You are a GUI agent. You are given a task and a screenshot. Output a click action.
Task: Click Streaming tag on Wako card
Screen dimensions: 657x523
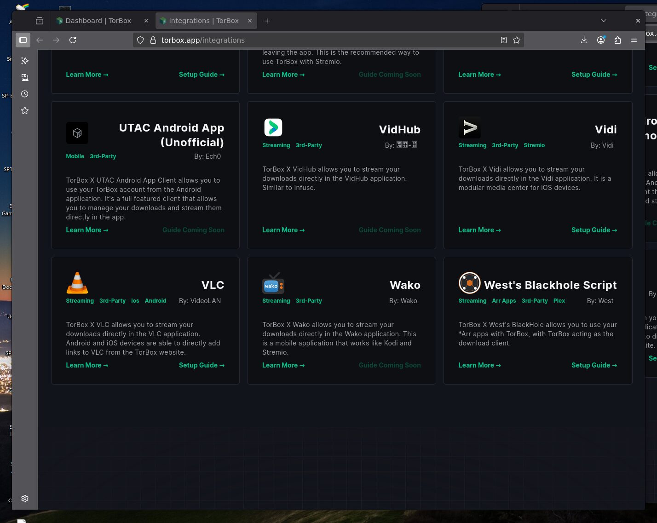pyautogui.click(x=276, y=301)
